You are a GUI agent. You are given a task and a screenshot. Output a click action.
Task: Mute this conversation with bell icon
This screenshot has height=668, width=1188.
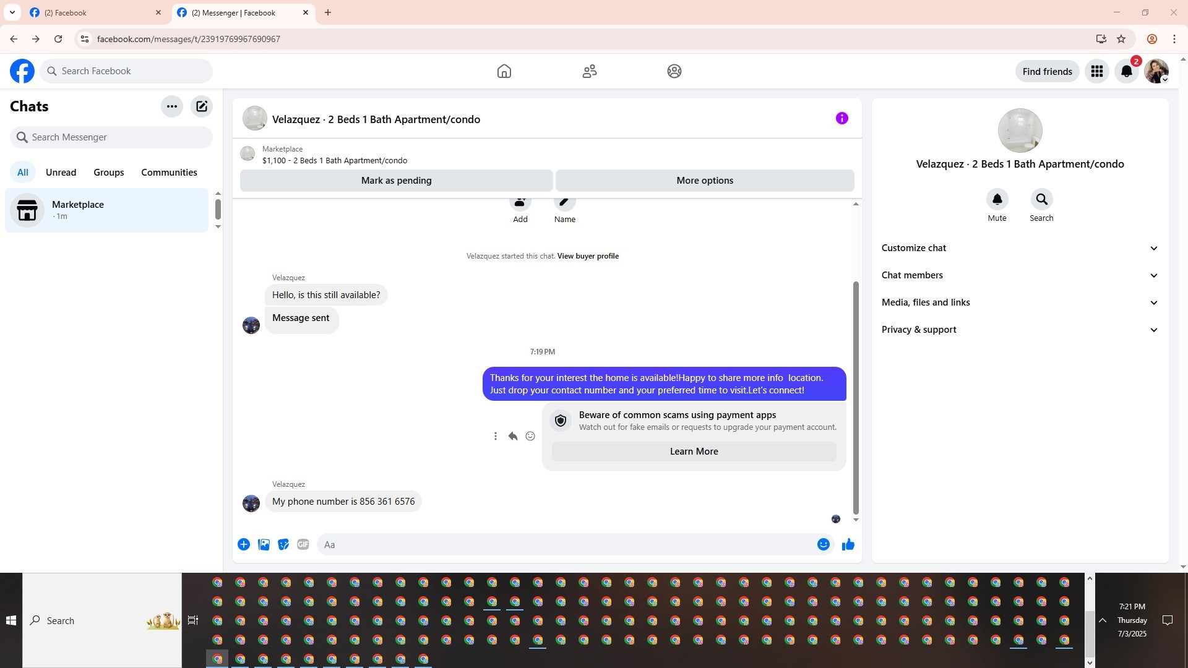coord(997,200)
